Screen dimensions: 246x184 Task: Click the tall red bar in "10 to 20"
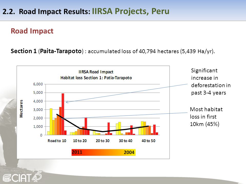tap(86, 126)
